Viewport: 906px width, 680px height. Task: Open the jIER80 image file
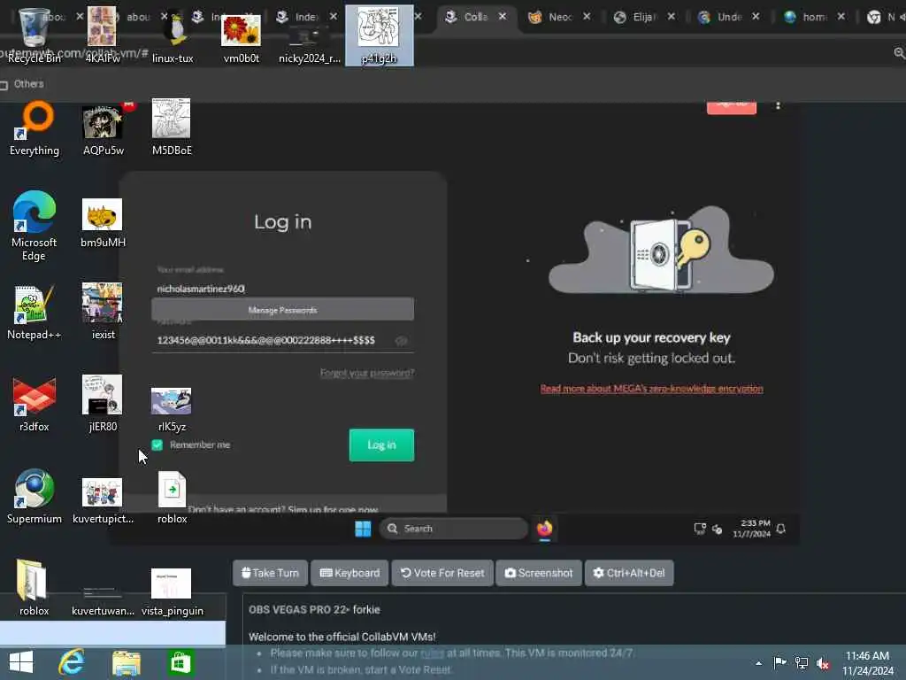(103, 404)
